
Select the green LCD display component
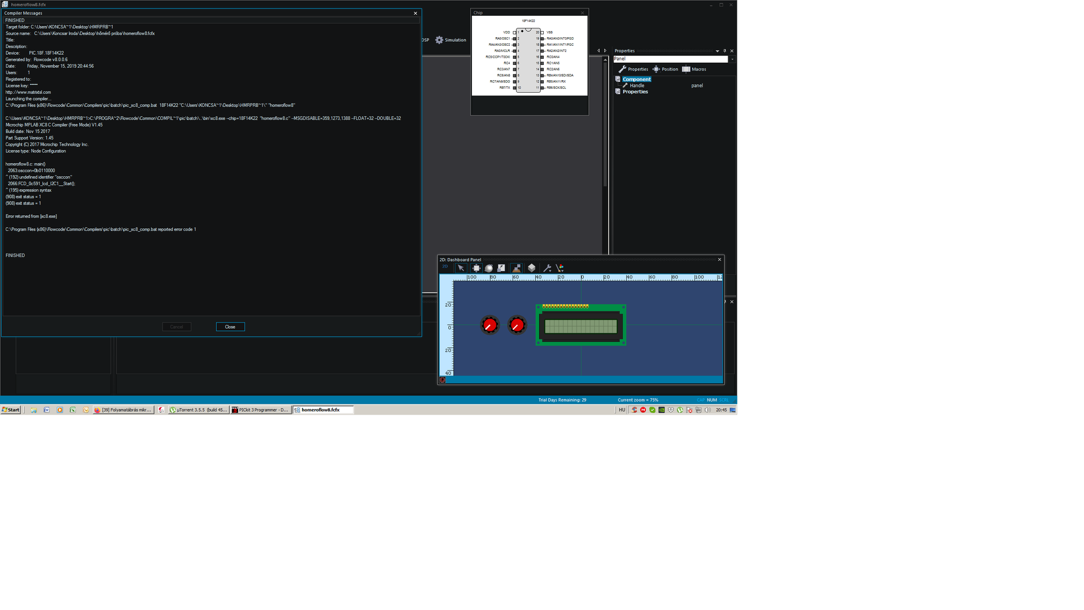click(581, 325)
